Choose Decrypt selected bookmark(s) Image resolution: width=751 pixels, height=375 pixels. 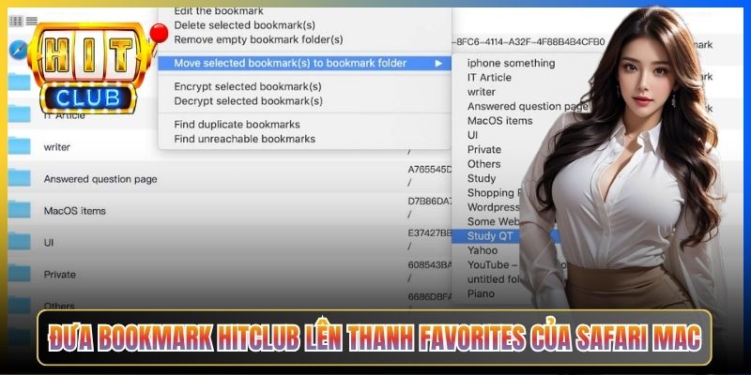(248, 101)
